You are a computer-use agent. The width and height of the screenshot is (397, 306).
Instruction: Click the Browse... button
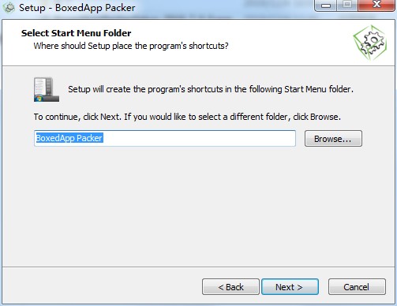(333, 139)
